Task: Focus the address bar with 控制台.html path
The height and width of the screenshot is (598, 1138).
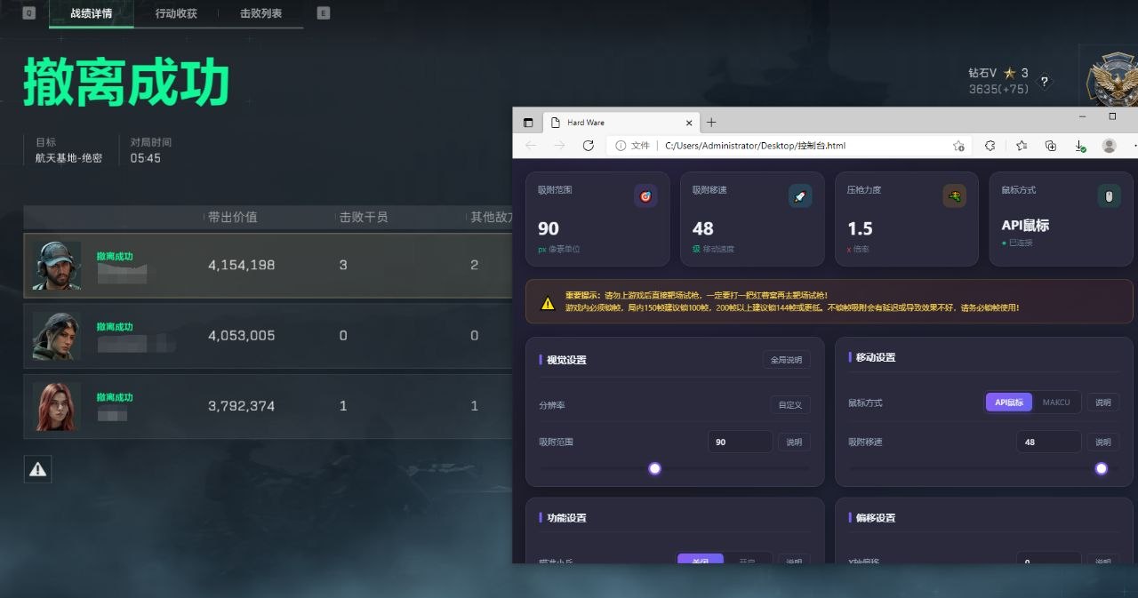Action: point(789,146)
